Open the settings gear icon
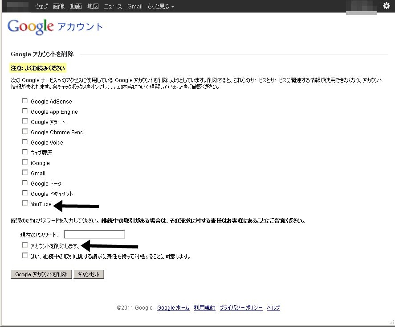395x327 pixels. click(x=386, y=6)
